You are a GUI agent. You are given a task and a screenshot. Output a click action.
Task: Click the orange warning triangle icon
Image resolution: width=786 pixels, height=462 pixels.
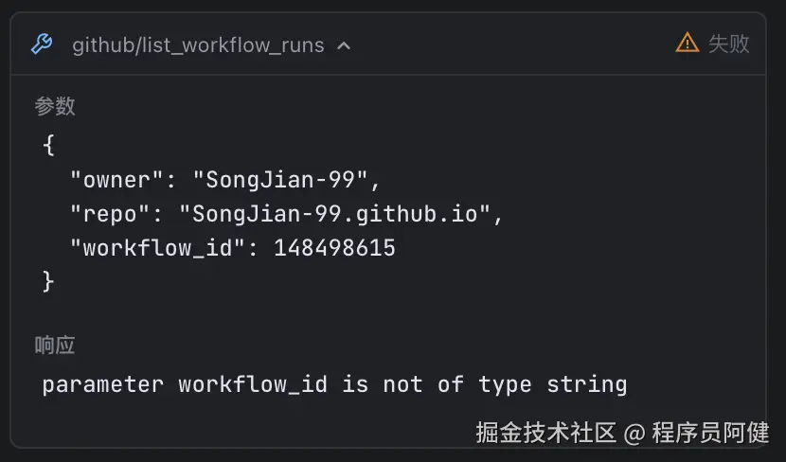[x=687, y=43]
